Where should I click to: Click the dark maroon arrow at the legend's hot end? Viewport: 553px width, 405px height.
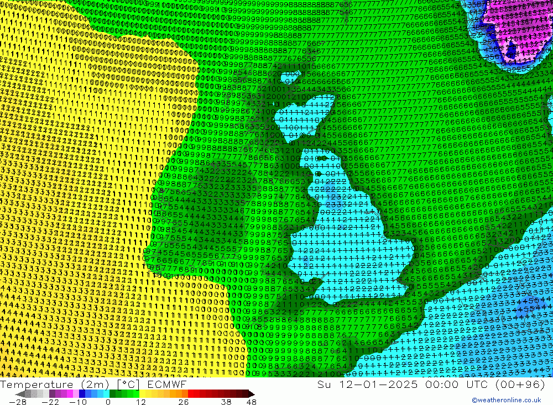pos(252,394)
